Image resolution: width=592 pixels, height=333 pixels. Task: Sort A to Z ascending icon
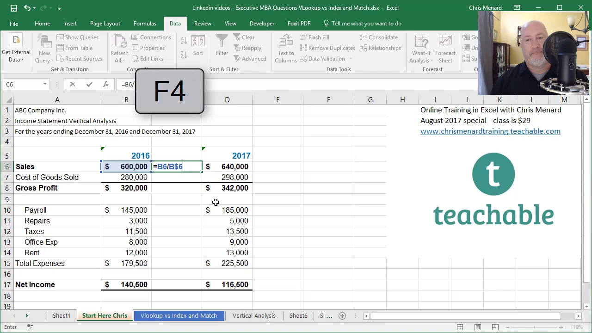tap(184, 40)
